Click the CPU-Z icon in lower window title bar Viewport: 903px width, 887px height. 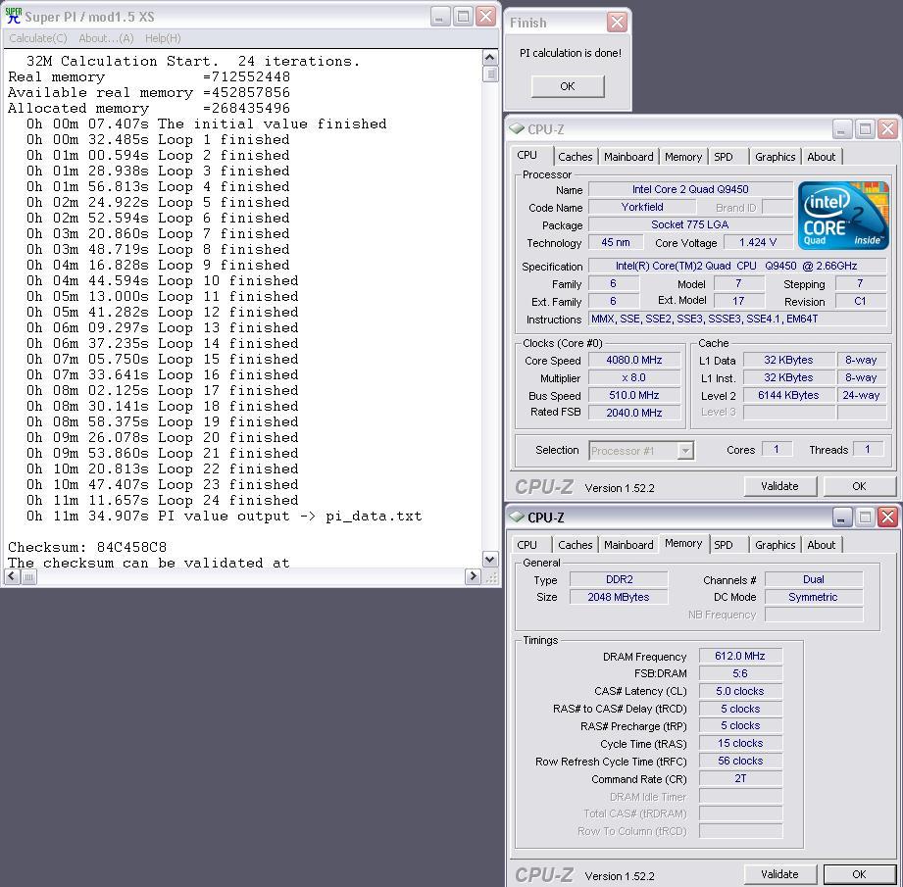(x=517, y=517)
